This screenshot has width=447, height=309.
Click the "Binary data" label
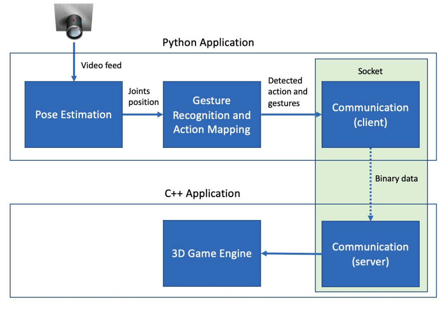click(x=396, y=179)
